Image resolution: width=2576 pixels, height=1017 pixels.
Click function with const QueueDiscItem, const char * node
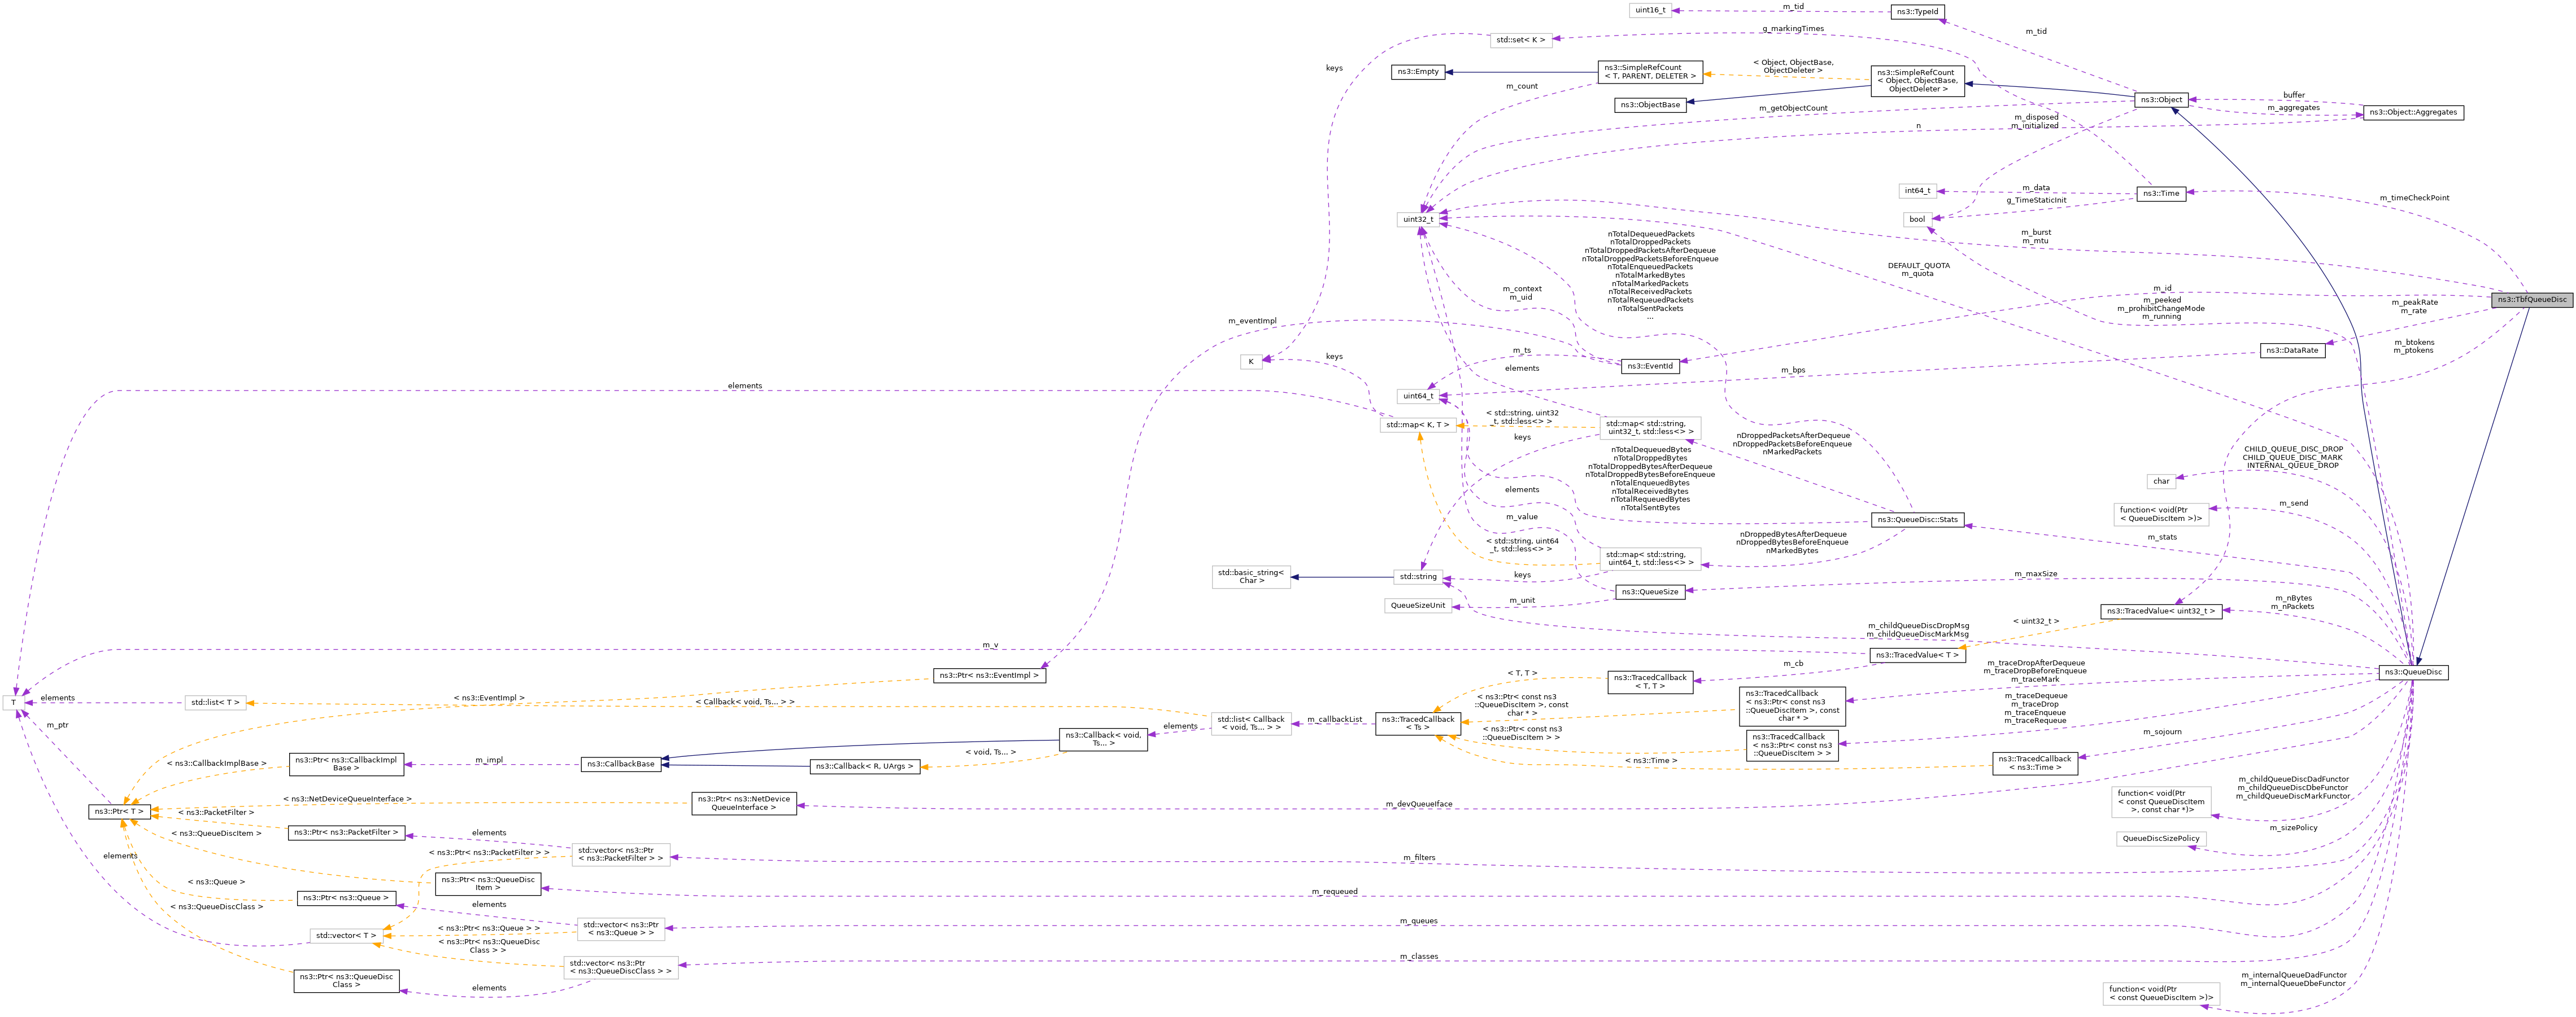pyautogui.click(x=2161, y=802)
